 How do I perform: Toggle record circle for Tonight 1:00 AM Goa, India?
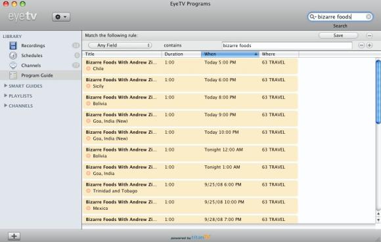pos(88,173)
